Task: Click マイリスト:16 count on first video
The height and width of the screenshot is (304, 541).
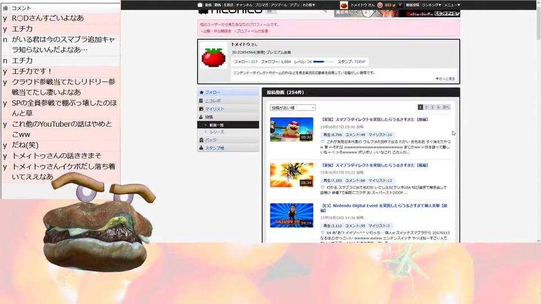Action: pos(380,135)
